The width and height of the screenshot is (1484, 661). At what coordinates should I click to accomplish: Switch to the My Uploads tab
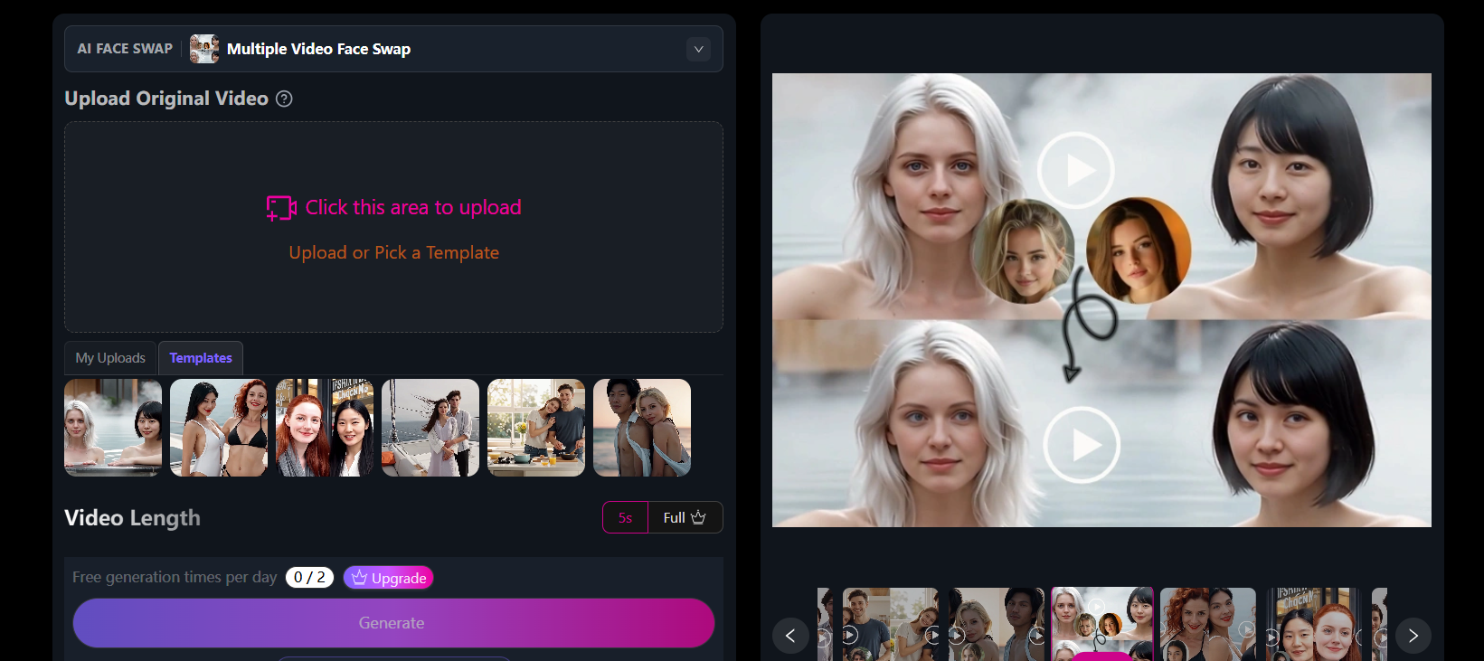pyautogui.click(x=110, y=358)
